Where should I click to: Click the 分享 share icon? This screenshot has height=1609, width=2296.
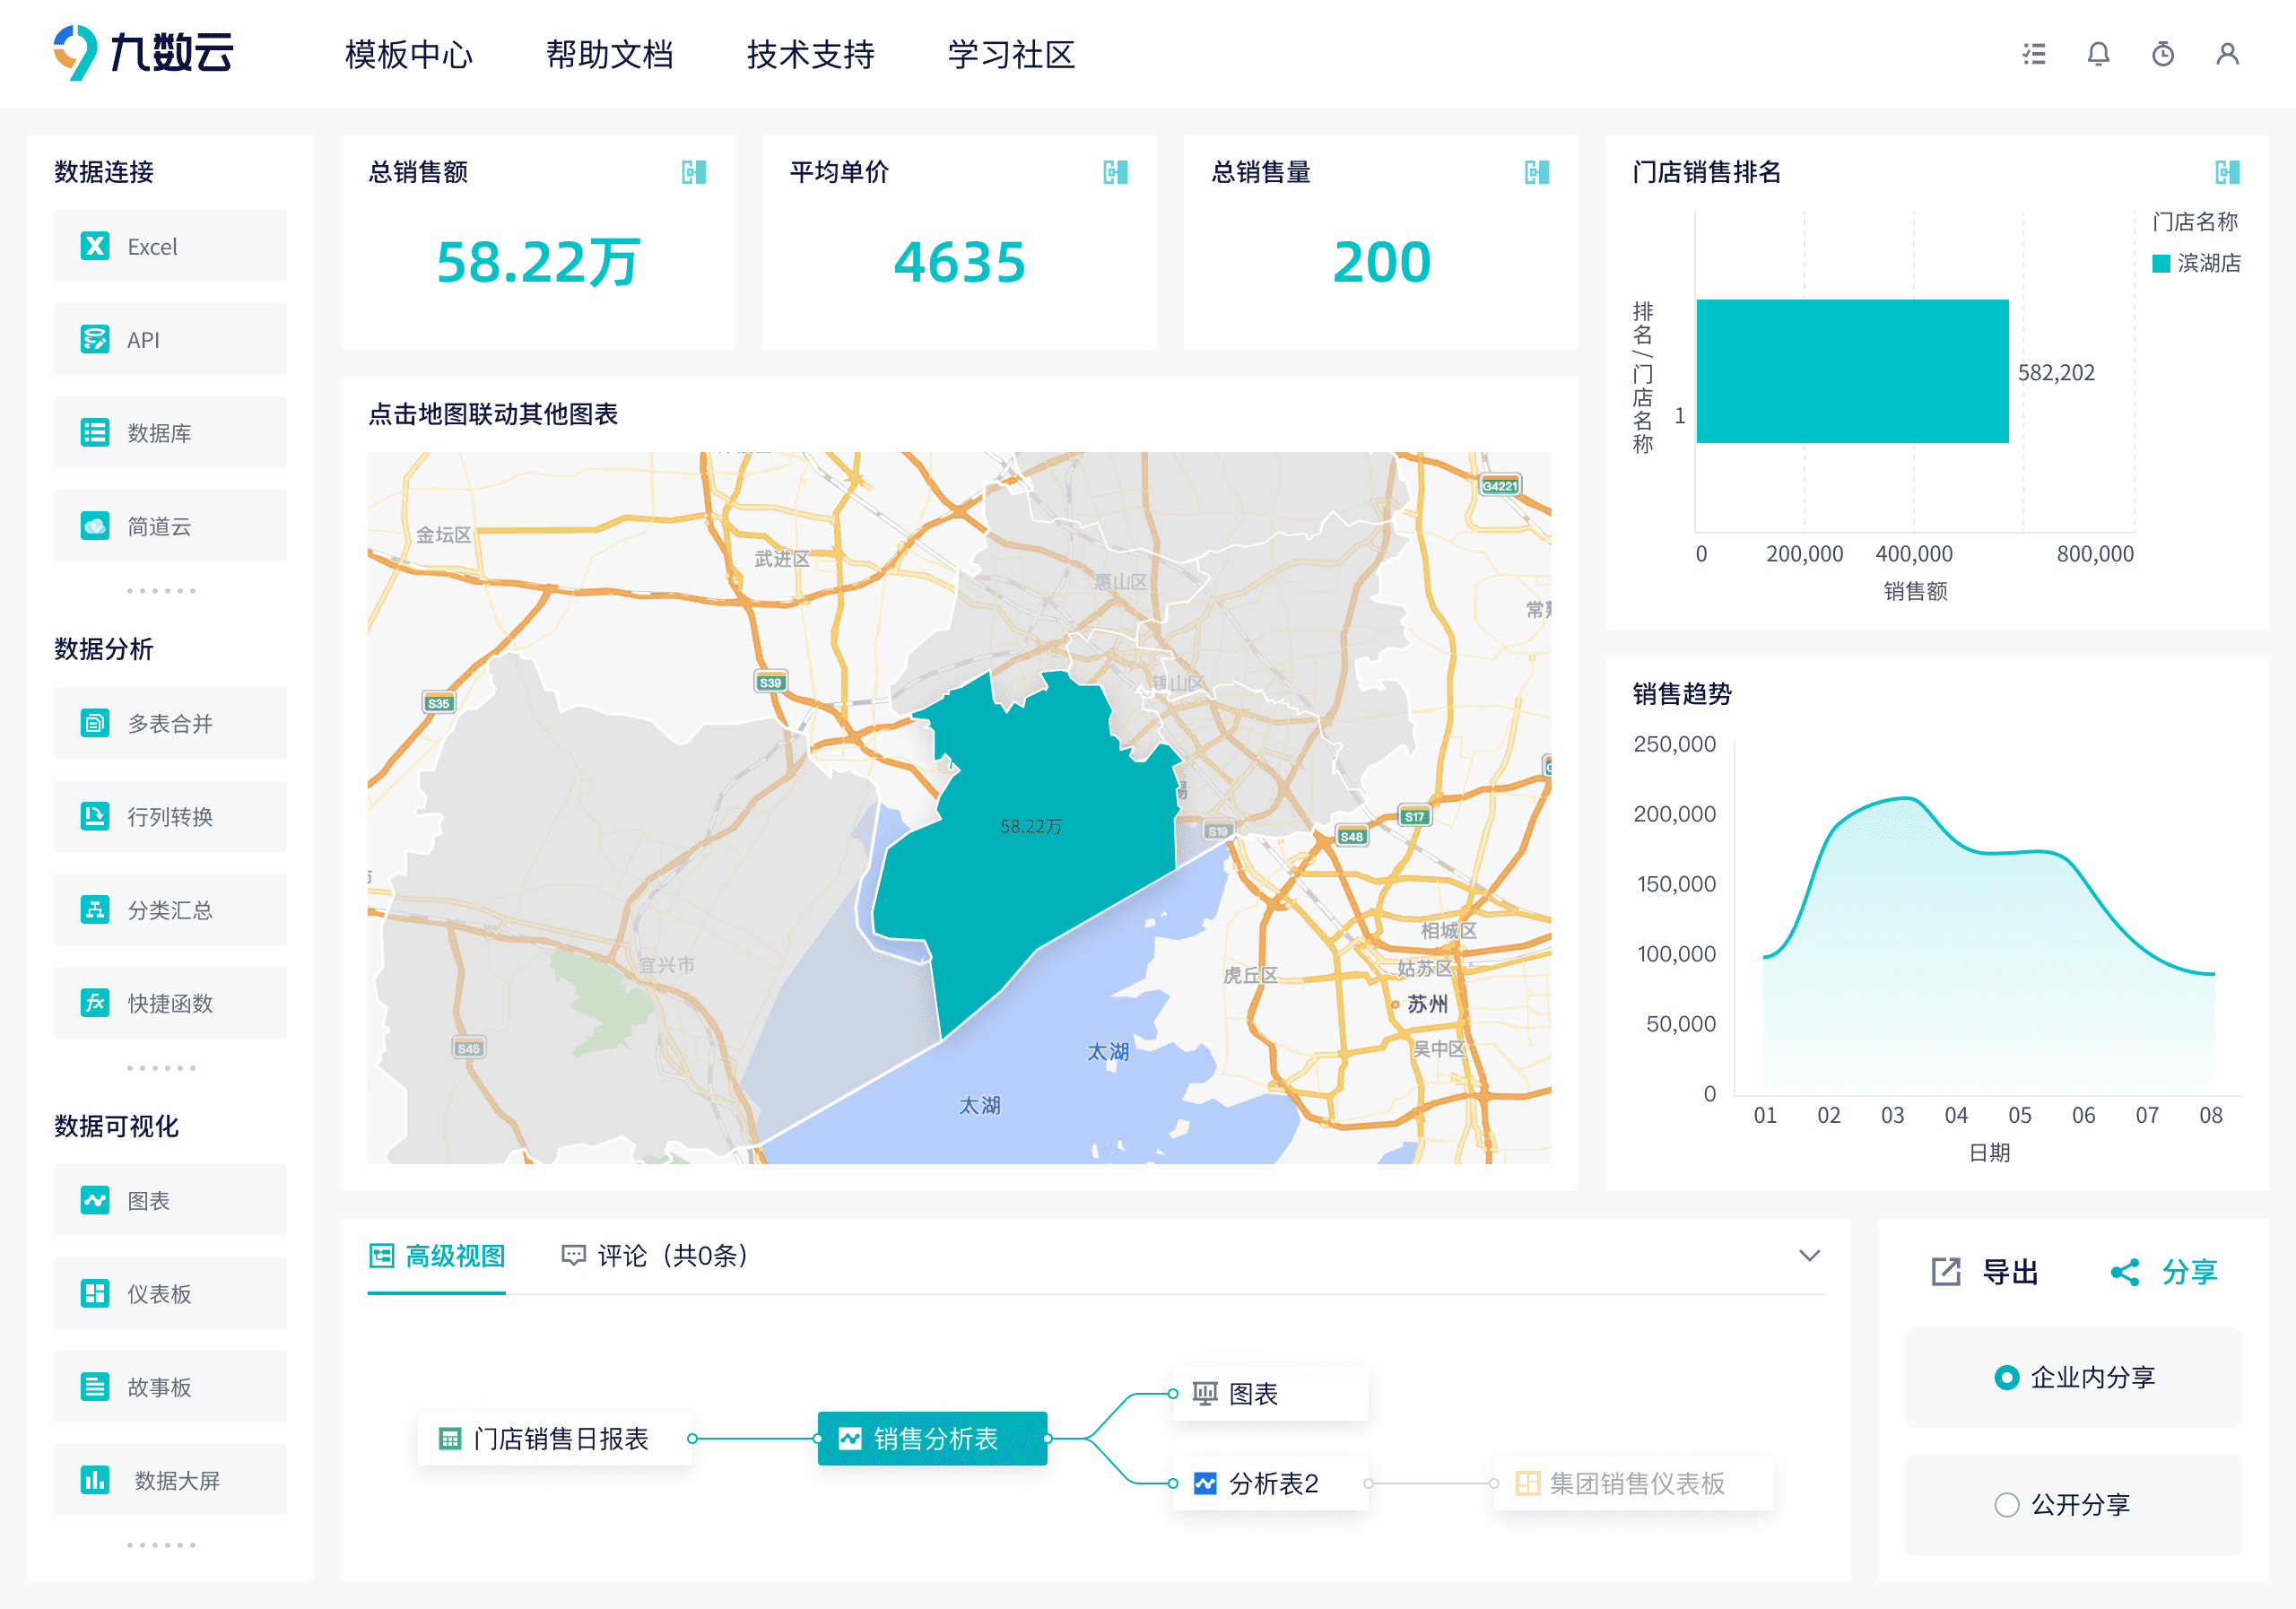click(2125, 1272)
